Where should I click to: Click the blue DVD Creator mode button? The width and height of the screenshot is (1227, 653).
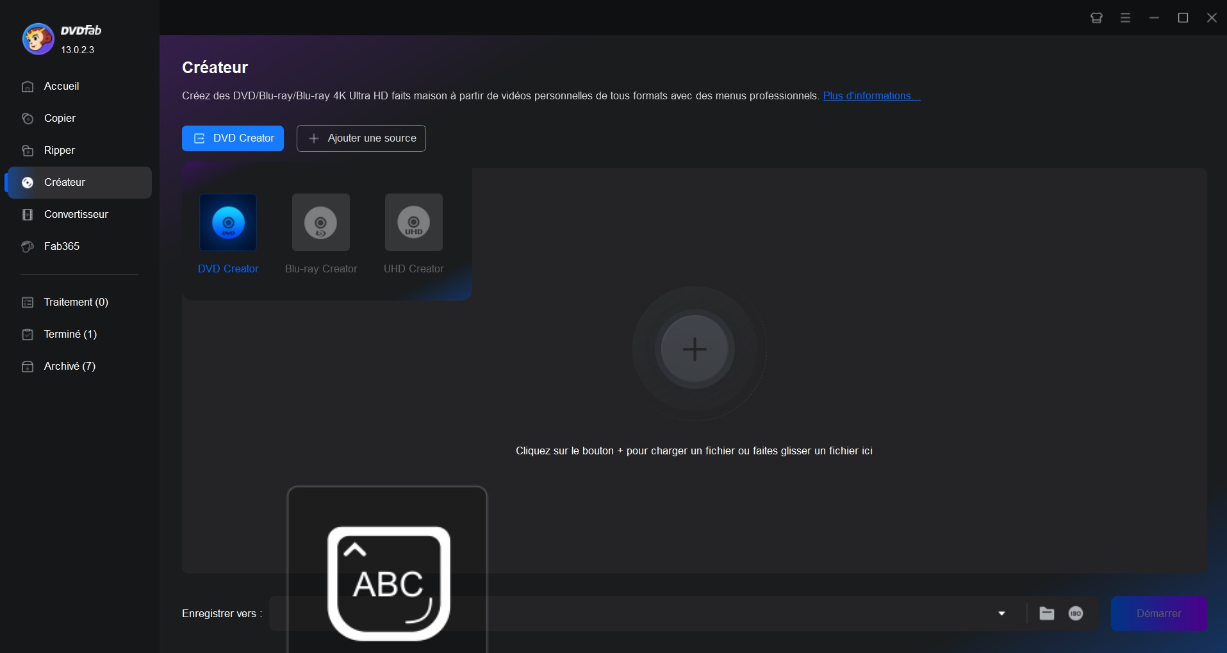tap(233, 138)
